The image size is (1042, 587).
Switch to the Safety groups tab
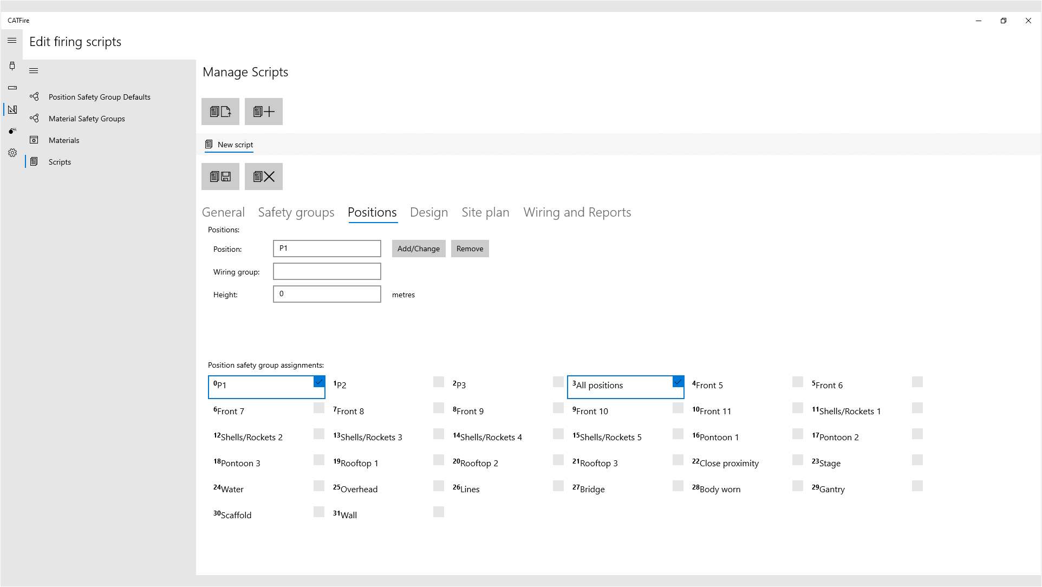(x=296, y=212)
